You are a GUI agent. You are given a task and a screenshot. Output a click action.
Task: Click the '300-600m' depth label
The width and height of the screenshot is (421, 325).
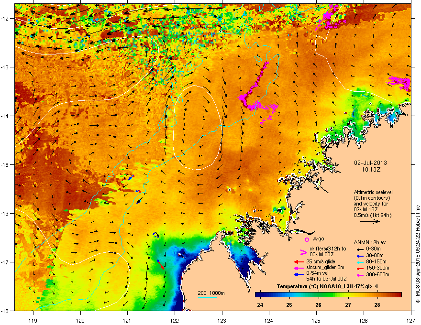pyautogui.click(x=377, y=275)
